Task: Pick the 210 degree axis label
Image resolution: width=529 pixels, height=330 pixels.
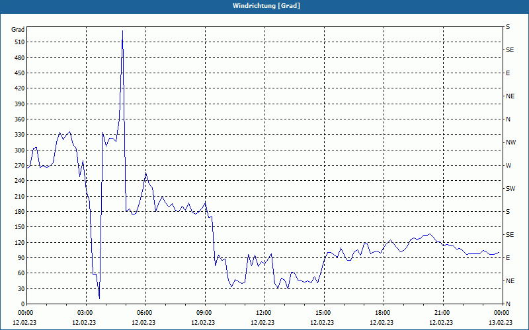Action: tap(20, 196)
